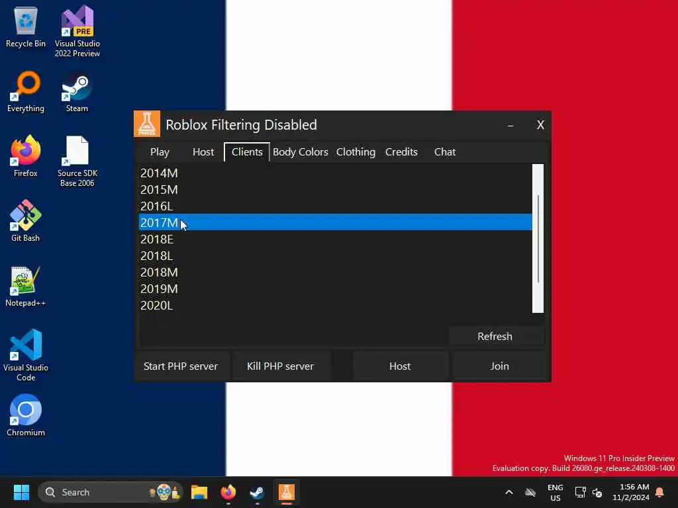
Task: Open Visual Studio 2022 Preview shortcut
Action: pyautogui.click(x=77, y=32)
